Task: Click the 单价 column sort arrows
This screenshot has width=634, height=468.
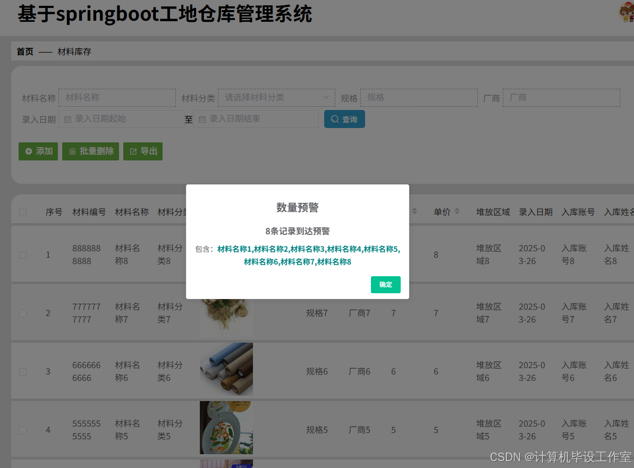Action: [x=457, y=211]
